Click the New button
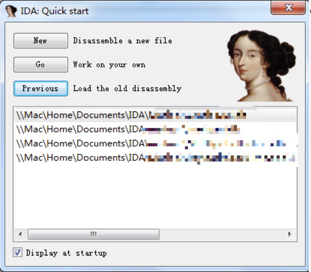The image size is (311, 272). coord(40,41)
